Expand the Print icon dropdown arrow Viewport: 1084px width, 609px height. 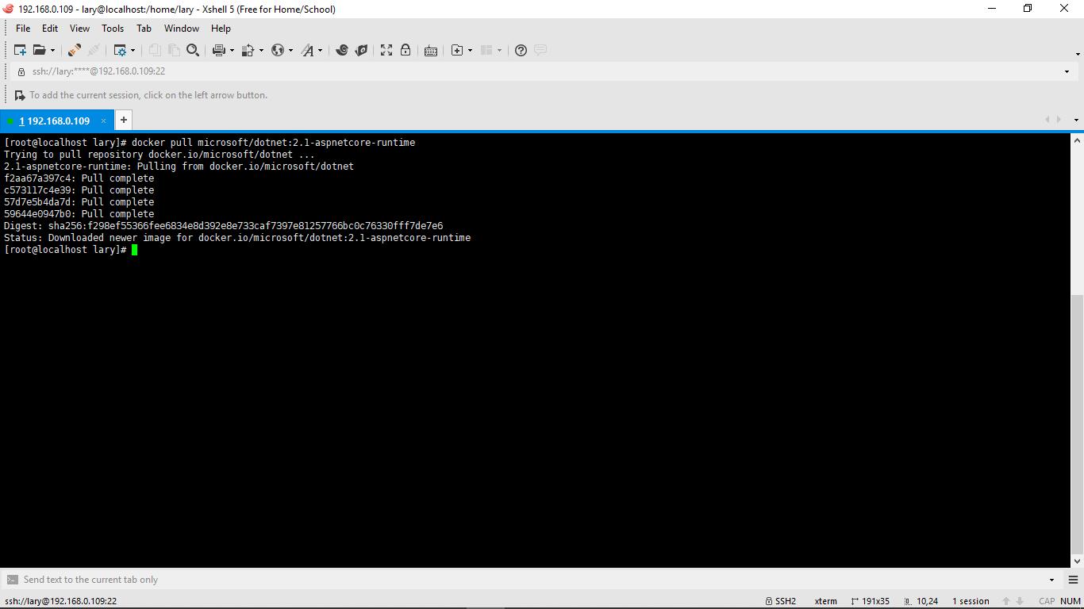(232, 50)
